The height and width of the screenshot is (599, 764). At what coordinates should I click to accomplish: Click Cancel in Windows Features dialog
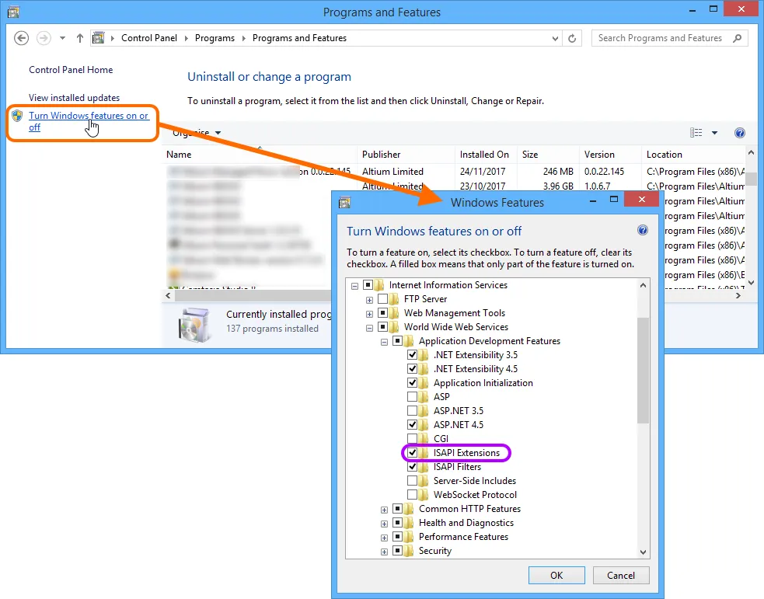click(621, 575)
